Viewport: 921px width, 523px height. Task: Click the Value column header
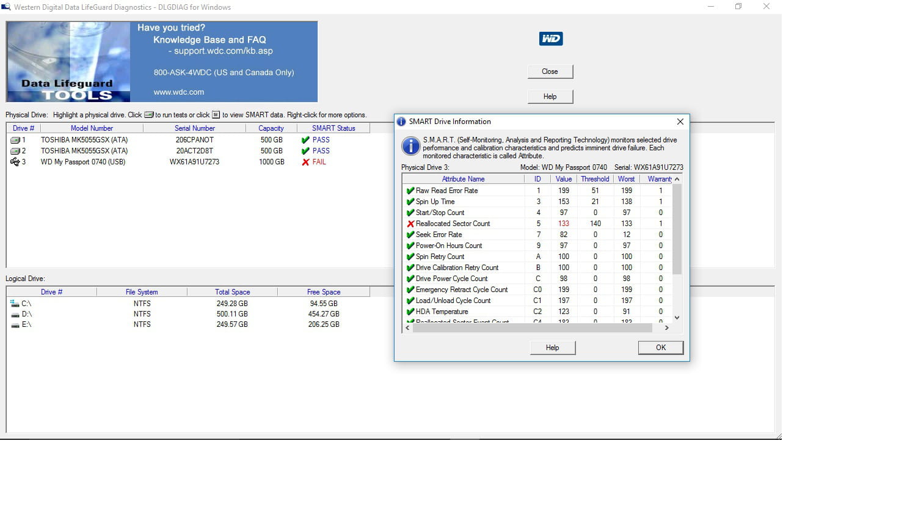coord(564,179)
